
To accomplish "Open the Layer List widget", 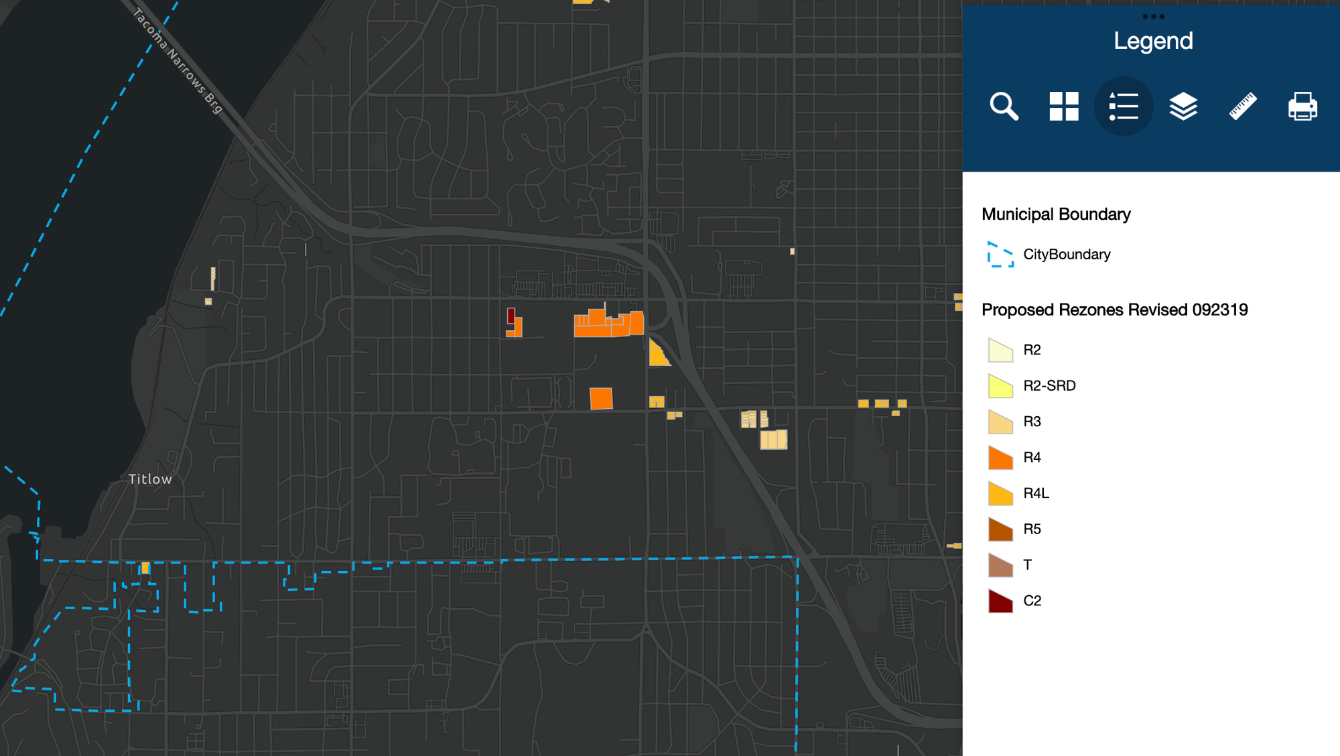I will point(1183,106).
